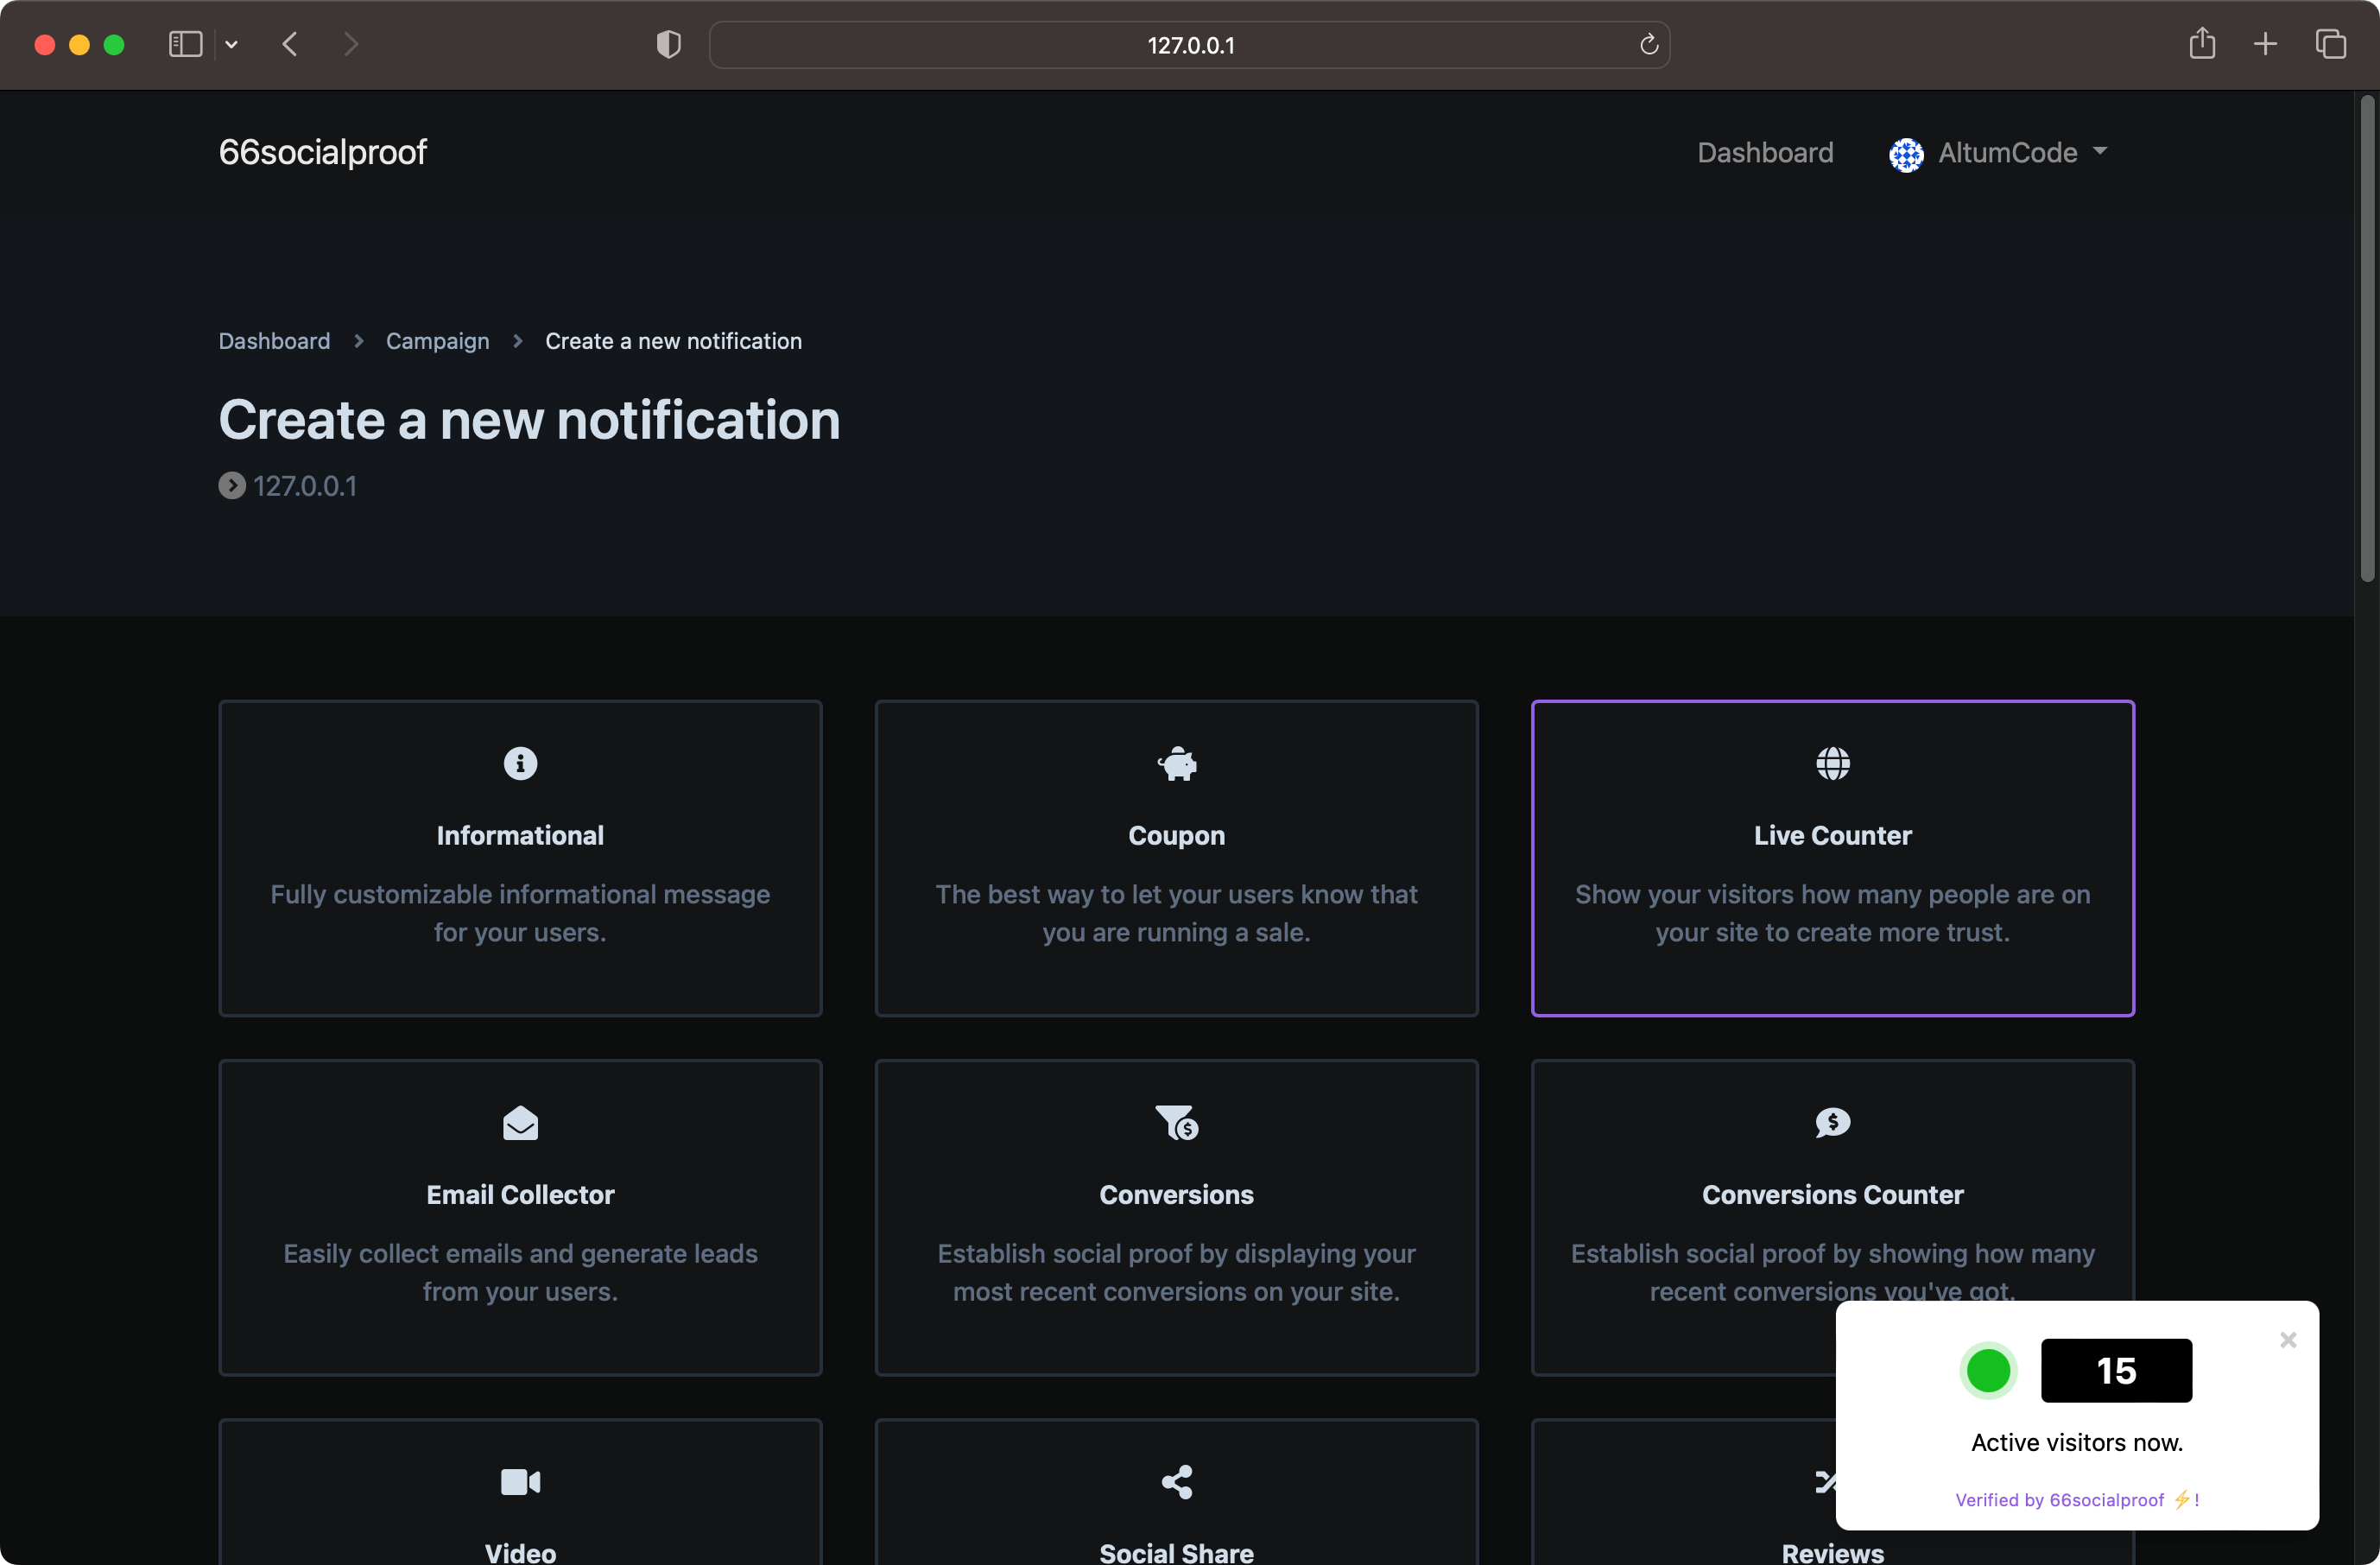Click the 66socialproof logo link
Screen dimensions: 2380x1565
pyautogui.click(x=322, y=152)
